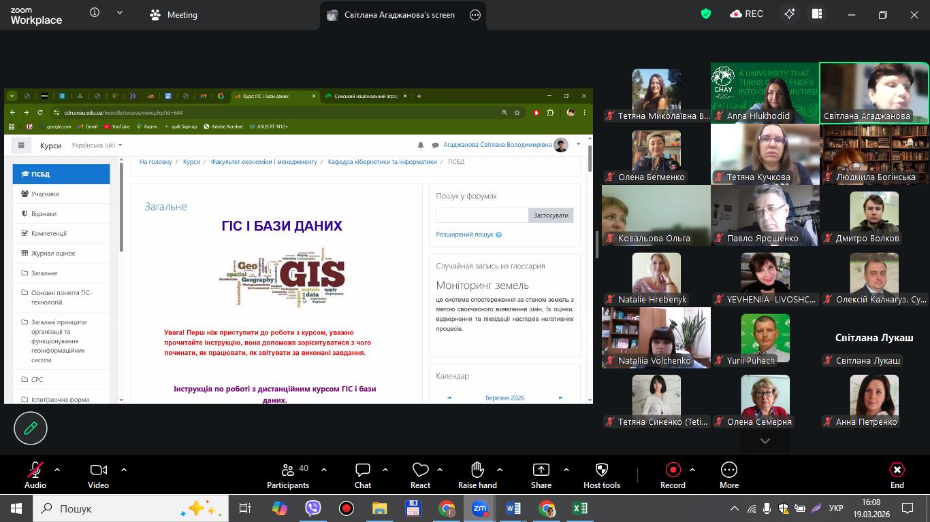Select Павло Ярошенко's video thumbnail
This screenshot has width=930, height=522.
pos(765,215)
